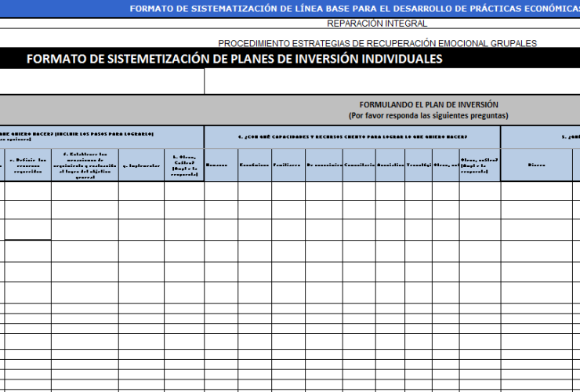
Task: Select '(Por favor responda las siguientes preguntas)' text
Action: tap(429, 115)
